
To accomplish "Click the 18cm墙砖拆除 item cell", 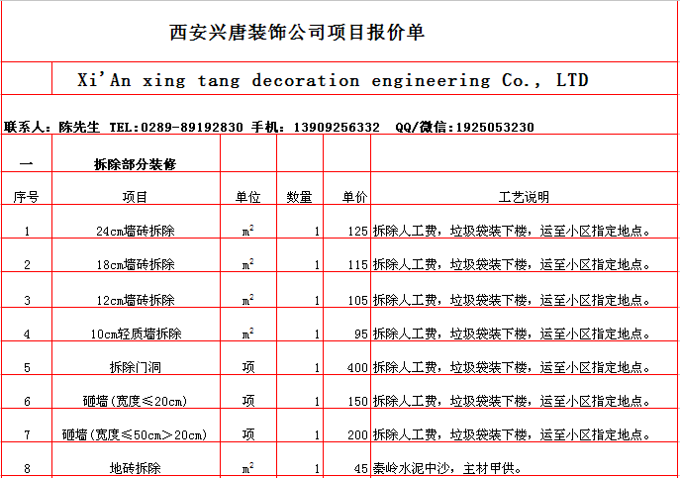I will 135,265.
